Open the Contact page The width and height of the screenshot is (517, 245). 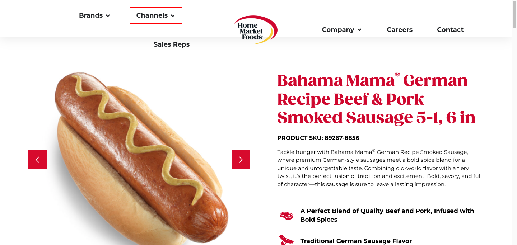(x=450, y=30)
